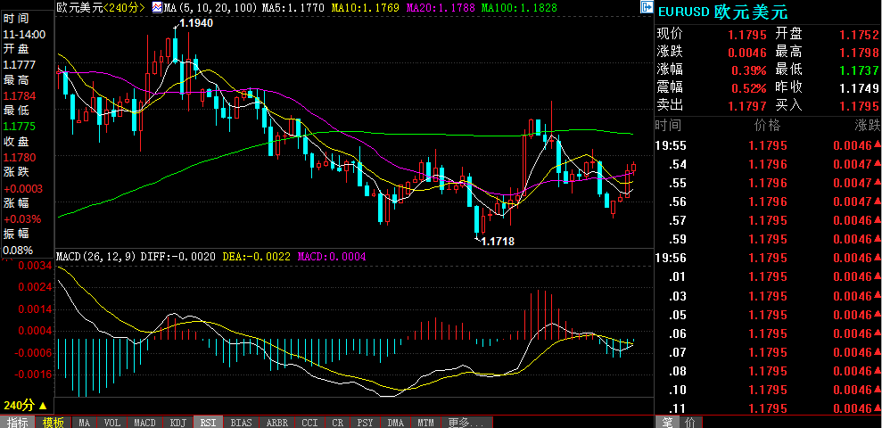Toggle the VOL indicator
This screenshot has height=428, width=882.
[111, 422]
